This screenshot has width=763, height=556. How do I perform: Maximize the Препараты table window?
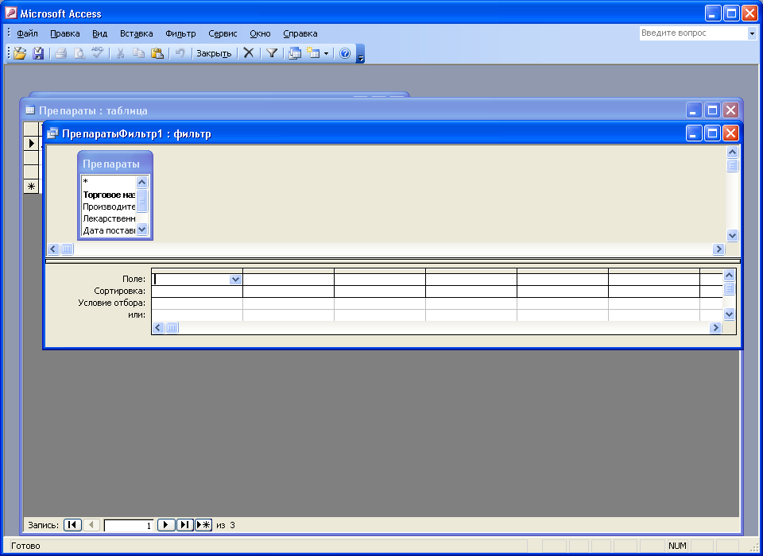[x=712, y=110]
